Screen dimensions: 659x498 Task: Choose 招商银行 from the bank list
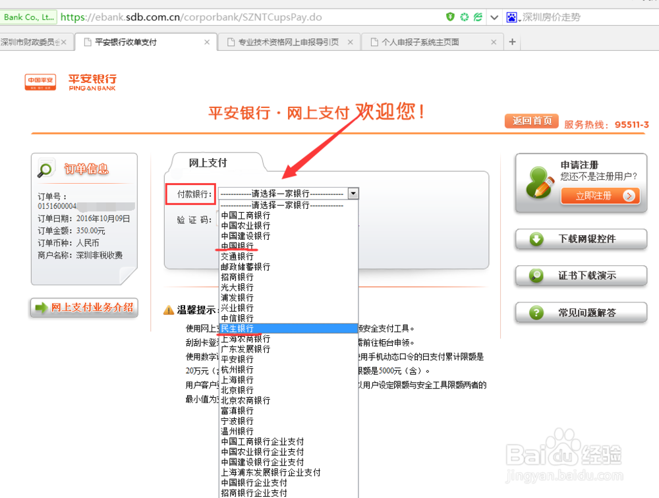click(289, 277)
